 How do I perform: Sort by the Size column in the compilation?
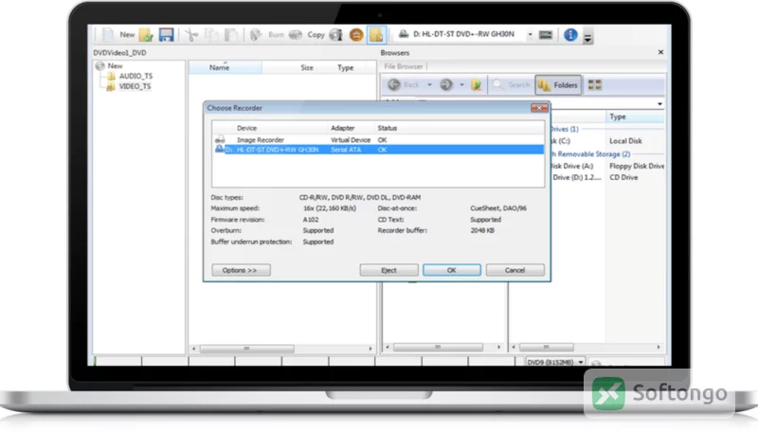(x=306, y=67)
